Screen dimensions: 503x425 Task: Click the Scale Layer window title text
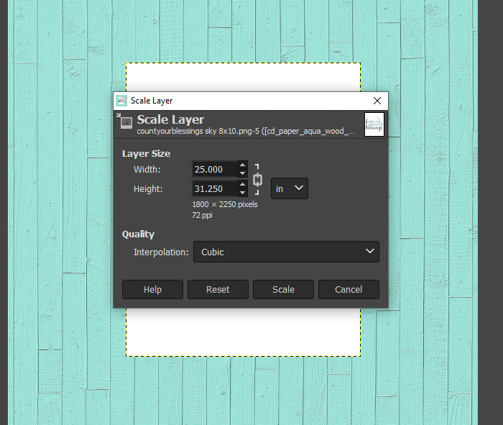152,101
